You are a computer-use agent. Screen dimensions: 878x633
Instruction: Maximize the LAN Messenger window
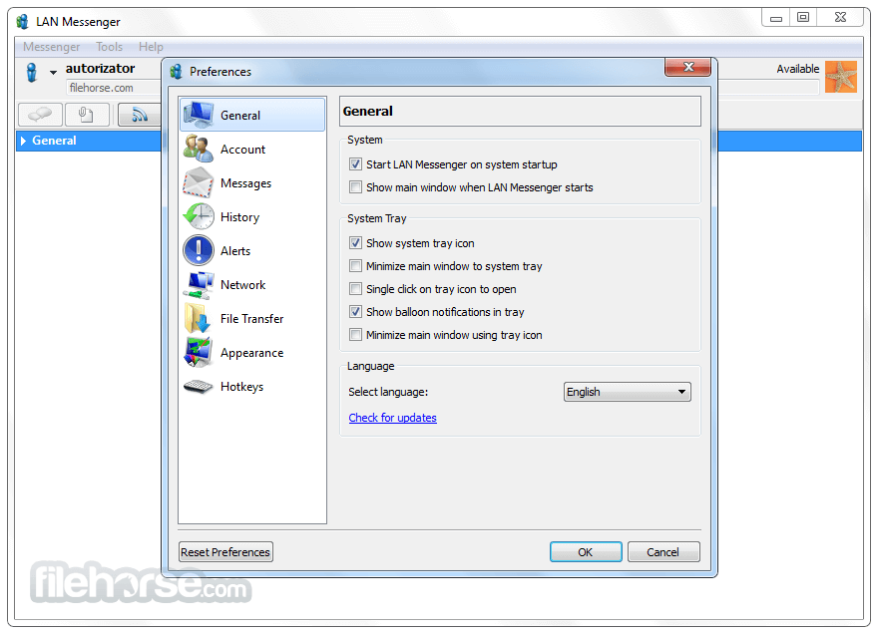coord(803,17)
